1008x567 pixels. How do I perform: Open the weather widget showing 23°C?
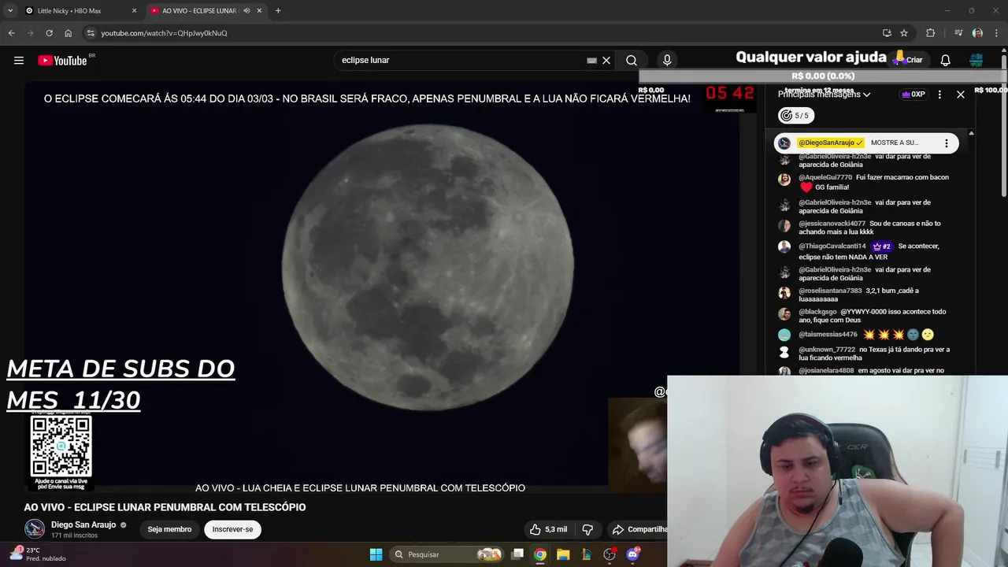click(x=38, y=554)
